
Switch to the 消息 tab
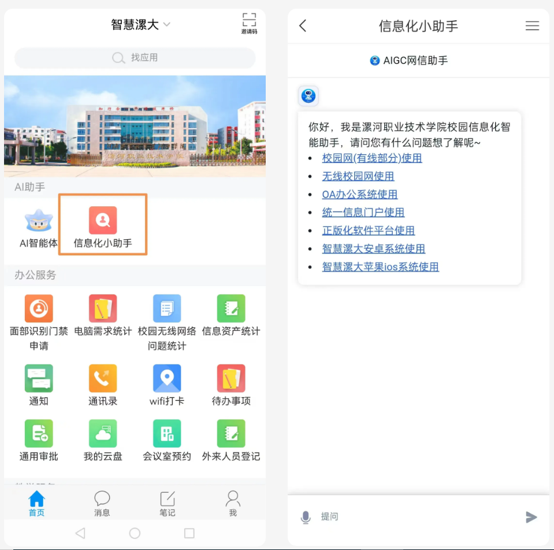tap(102, 503)
